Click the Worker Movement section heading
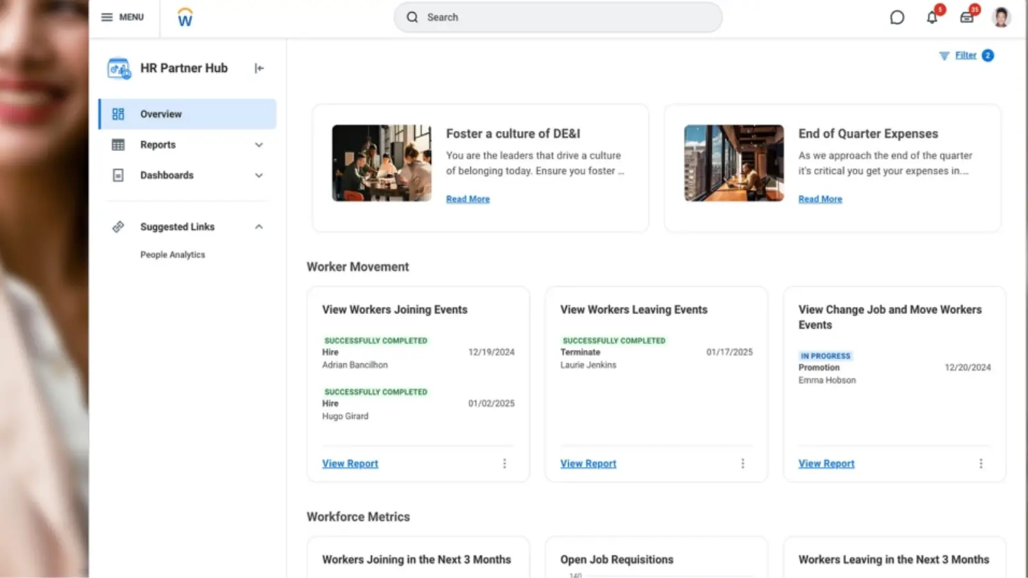Image resolution: width=1028 pixels, height=578 pixels. pyautogui.click(x=358, y=267)
